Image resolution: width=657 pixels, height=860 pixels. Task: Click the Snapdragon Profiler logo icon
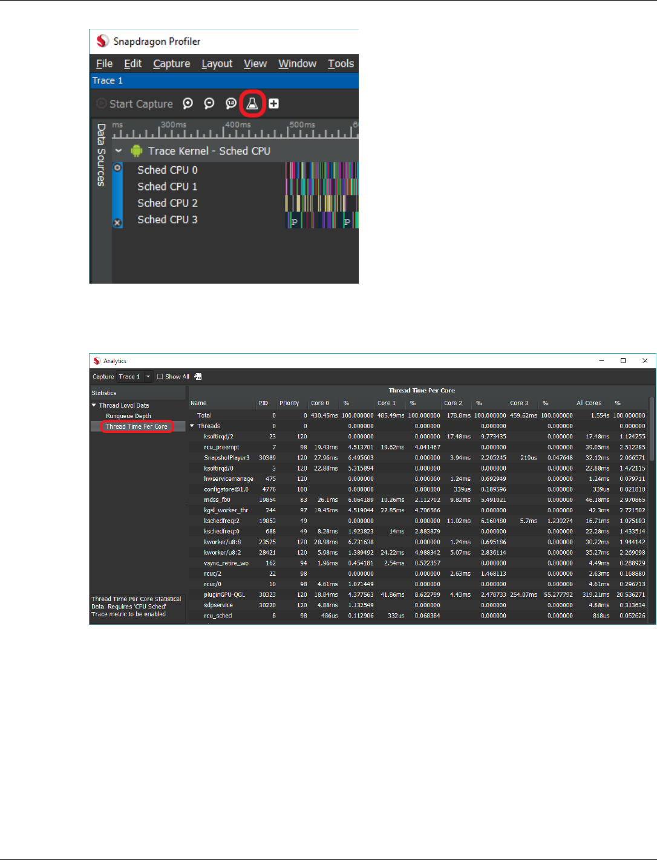point(103,41)
